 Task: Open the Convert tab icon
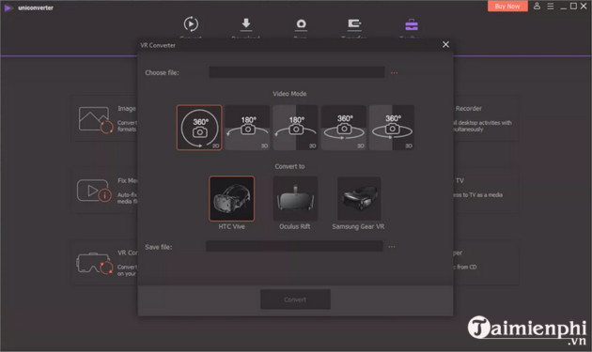(191, 24)
